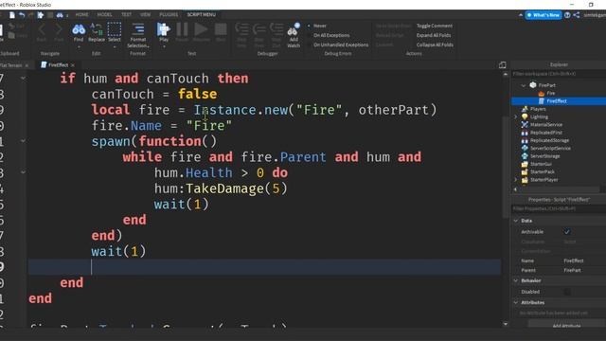Click the pop-out icon above the script editor
This screenshot has height=341, width=606.
[x=503, y=64]
